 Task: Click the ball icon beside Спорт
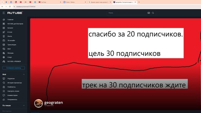point(4,57)
